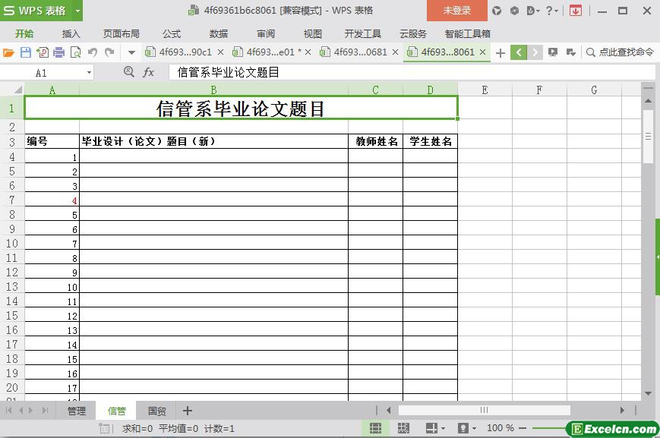This screenshot has height=438, width=660.
Task: Undo the last action
Action: pyautogui.click(x=93, y=52)
